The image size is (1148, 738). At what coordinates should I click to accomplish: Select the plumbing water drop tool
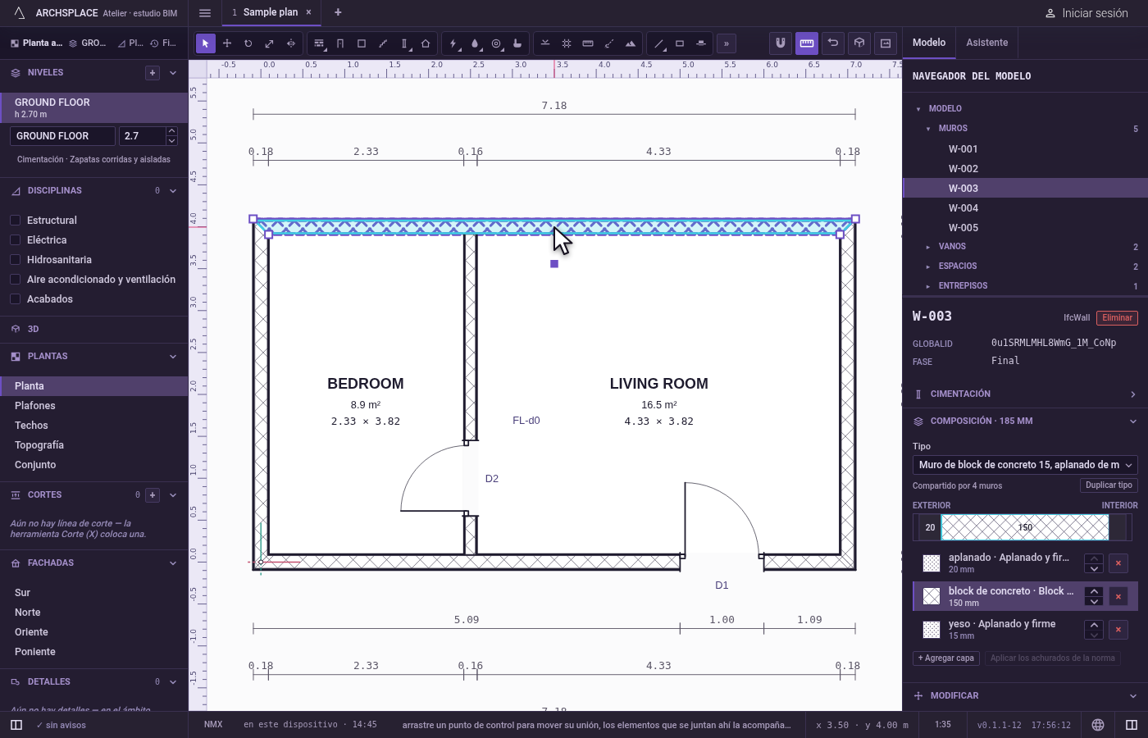pos(475,43)
